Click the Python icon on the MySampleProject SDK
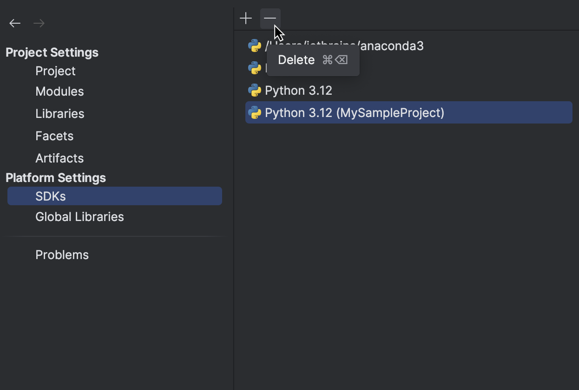Screen dimensions: 579x390 coord(255,112)
